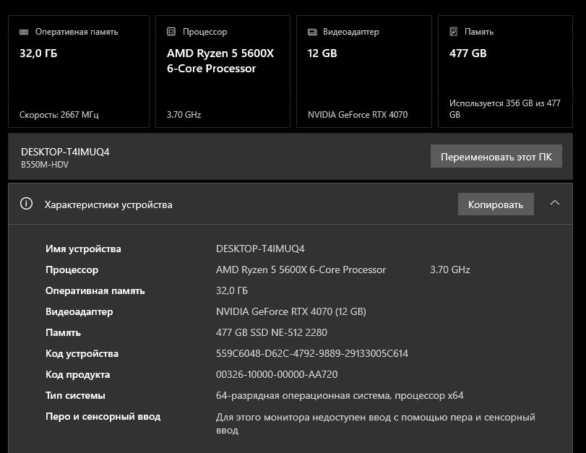Select the AMD Ryzen 5 5600X 6-Core Processor value
This screenshot has height=453, width=586.
pos(301,270)
